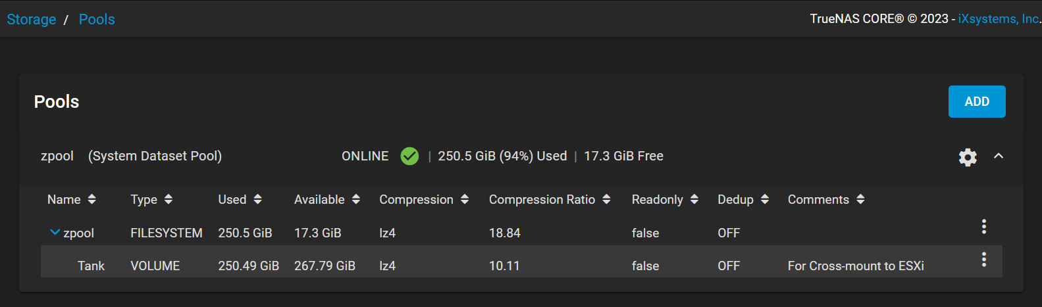Go to Storage breadcrumb link
Viewport: 1042px width, 307px height.
(x=32, y=19)
